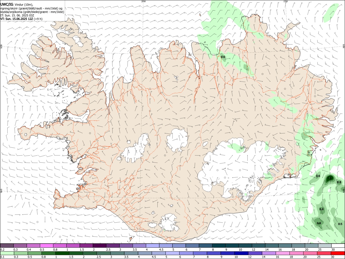Pick the top-row 0.3 purple swatch
The height and width of the screenshot is (259, 345).
[x=20, y=246]
